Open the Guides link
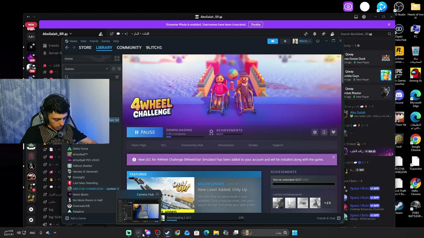424x238 pixels. 253,145
